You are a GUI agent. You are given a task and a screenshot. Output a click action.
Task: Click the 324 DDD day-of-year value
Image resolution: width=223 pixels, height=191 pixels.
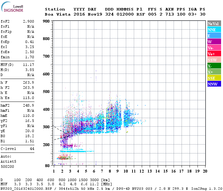point(109,14)
